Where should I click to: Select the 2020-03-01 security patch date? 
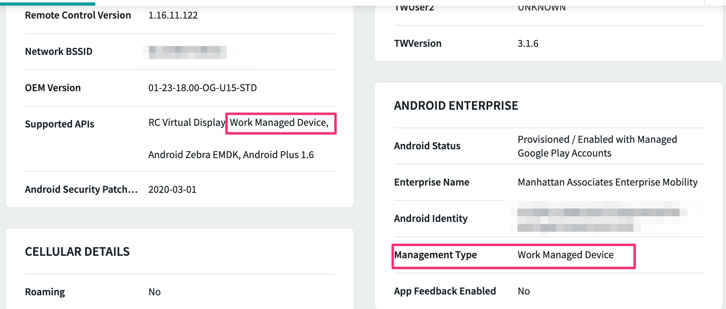tap(172, 190)
